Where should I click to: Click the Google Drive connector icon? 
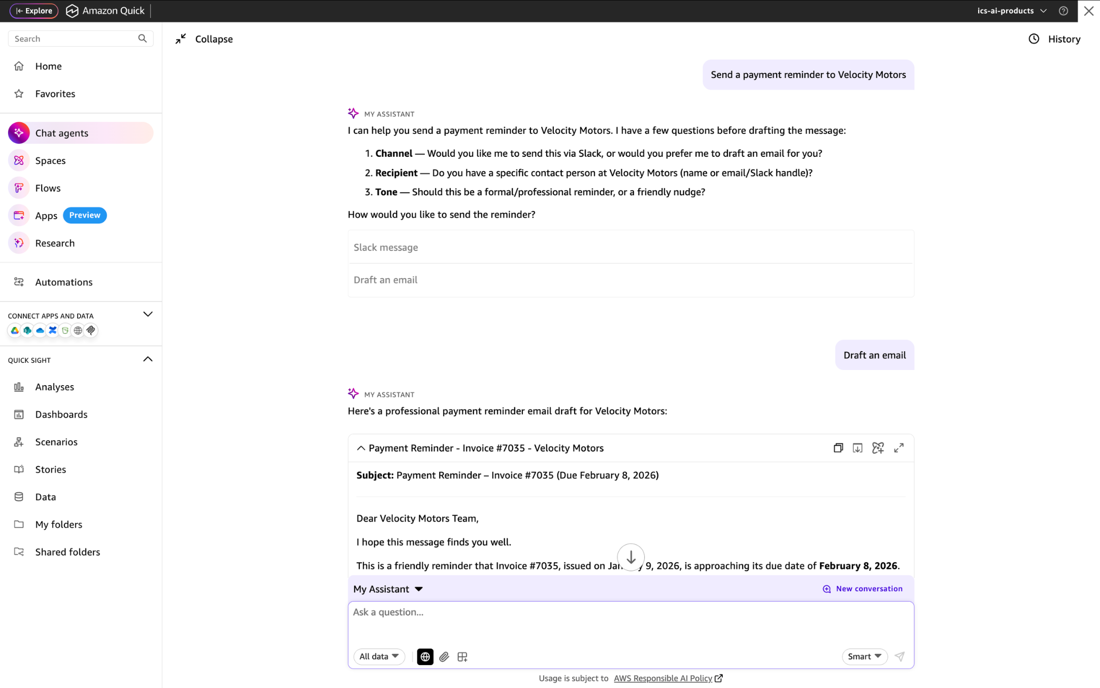(15, 331)
